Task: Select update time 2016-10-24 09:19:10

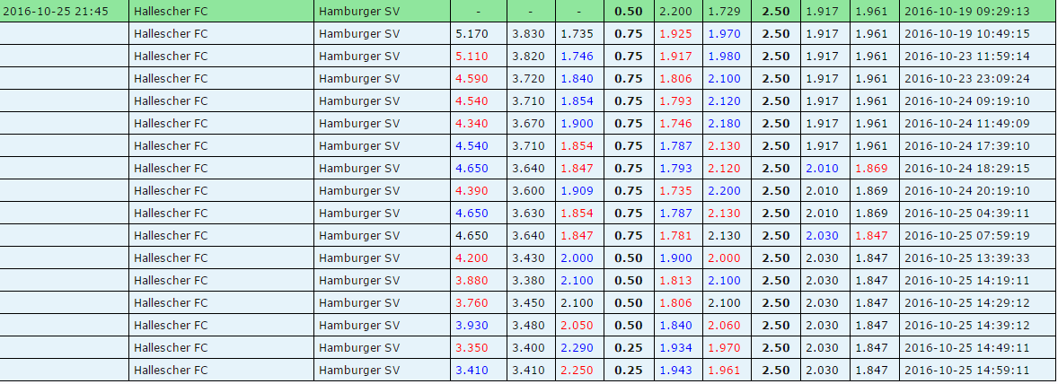Action: click(x=967, y=101)
